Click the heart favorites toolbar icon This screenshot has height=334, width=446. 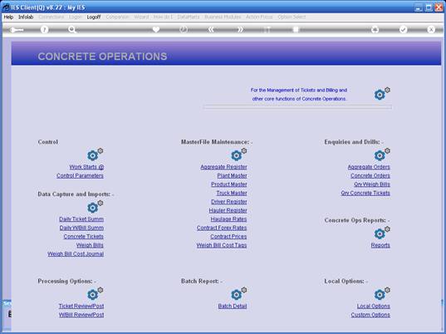[156, 29]
